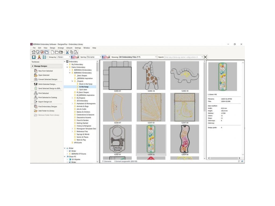Screen dimensions: 275x206
Task: Click the Print Selected to Catalog icon
Action: [36, 97]
